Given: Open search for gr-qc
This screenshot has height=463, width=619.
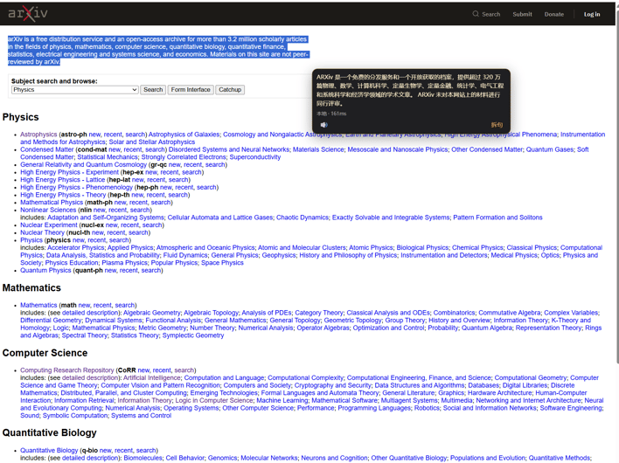Looking at the screenshot, I should pyautogui.click(x=215, y=164).
